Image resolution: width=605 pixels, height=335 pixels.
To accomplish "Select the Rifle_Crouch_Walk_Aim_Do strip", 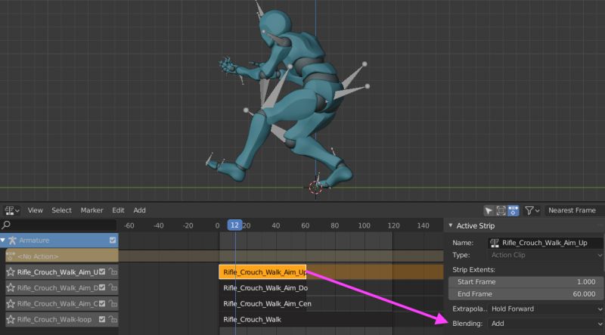I will click(x=262, y=288).
